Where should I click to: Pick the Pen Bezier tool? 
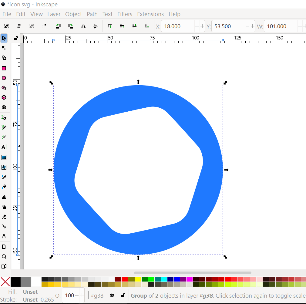pyautogui.click(x=4, y=117)
